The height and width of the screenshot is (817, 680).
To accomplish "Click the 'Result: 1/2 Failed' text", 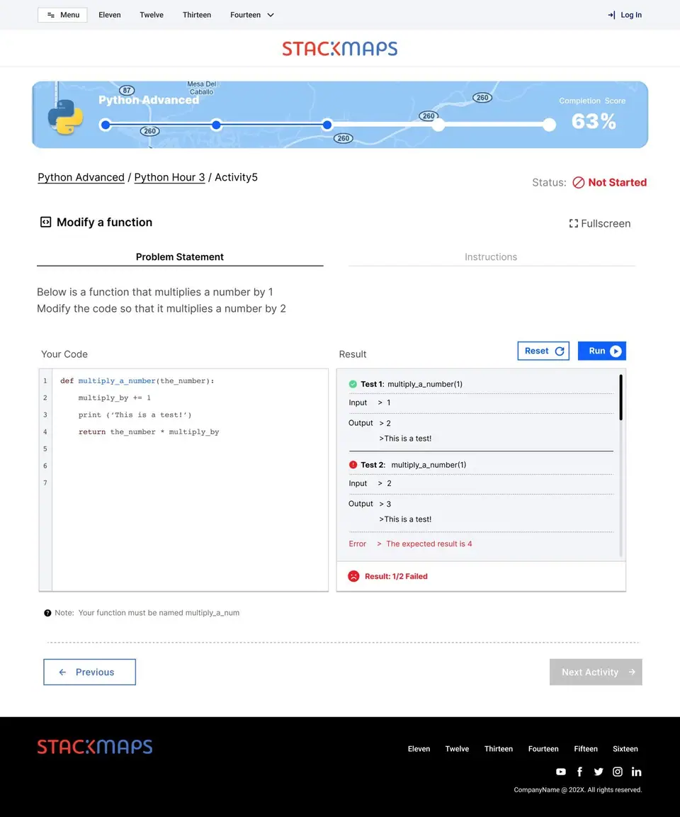I will tap(396, 576).
